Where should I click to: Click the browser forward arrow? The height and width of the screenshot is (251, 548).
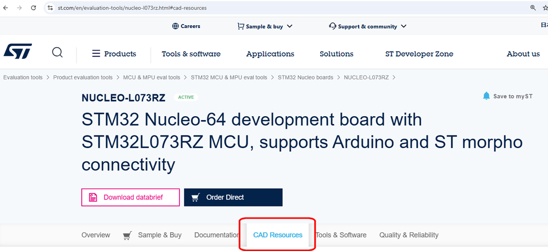(x=19, y=8)
